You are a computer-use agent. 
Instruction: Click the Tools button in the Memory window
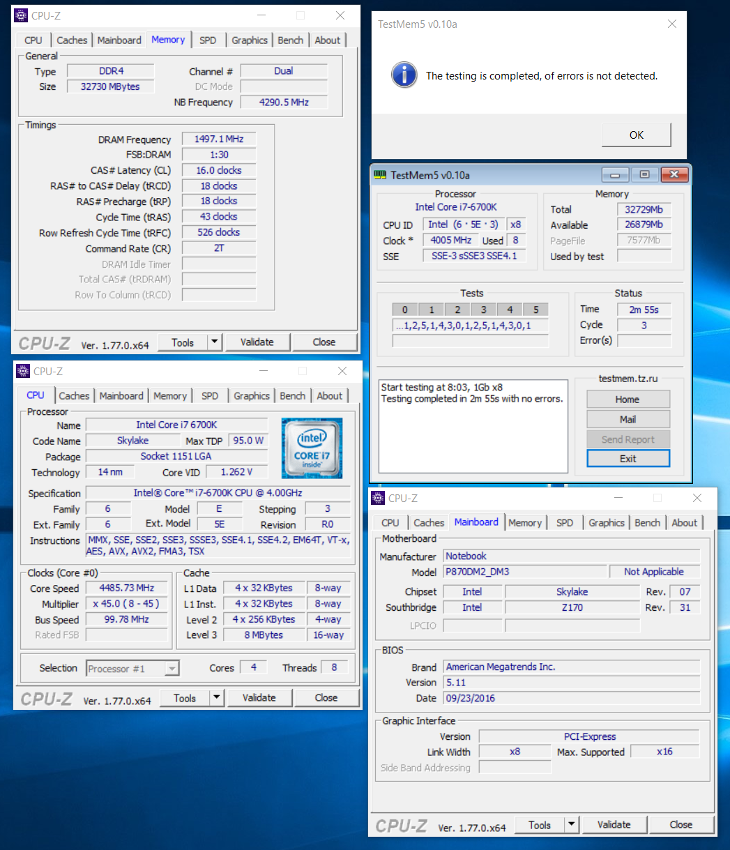tap(183, 342)
